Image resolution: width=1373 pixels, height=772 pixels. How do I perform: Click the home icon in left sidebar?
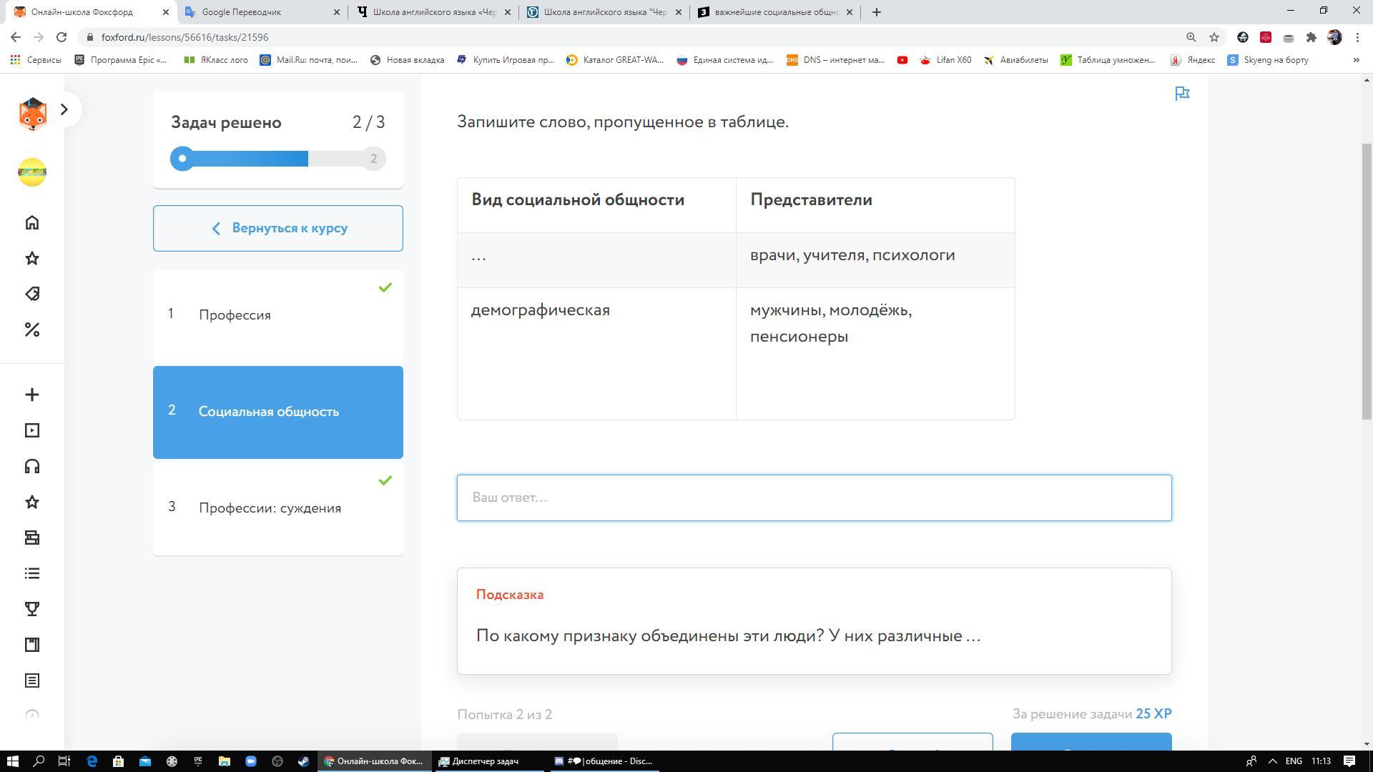tap(31, 222)
